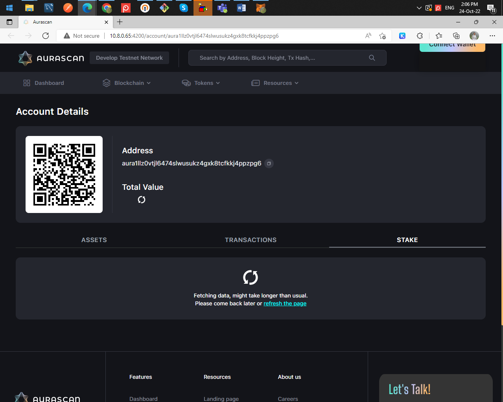Expand the system tray hidden icons chevron
This screenshot has width=503, height=402.
click(419, 7)
